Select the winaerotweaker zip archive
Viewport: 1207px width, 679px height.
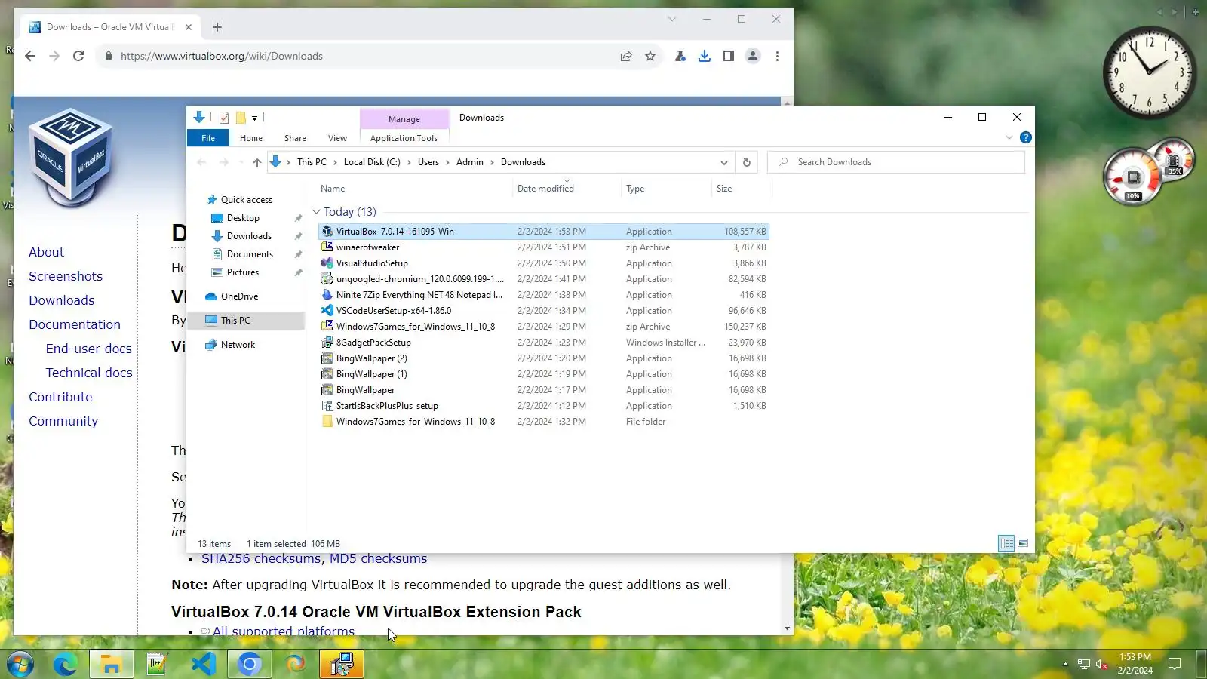coord(543,247)
